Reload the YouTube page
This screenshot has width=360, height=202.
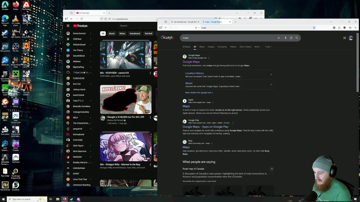click(x=82, y=19)
